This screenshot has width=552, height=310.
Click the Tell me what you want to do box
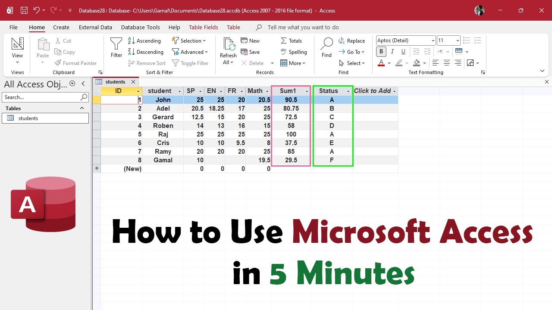point(303,27)
